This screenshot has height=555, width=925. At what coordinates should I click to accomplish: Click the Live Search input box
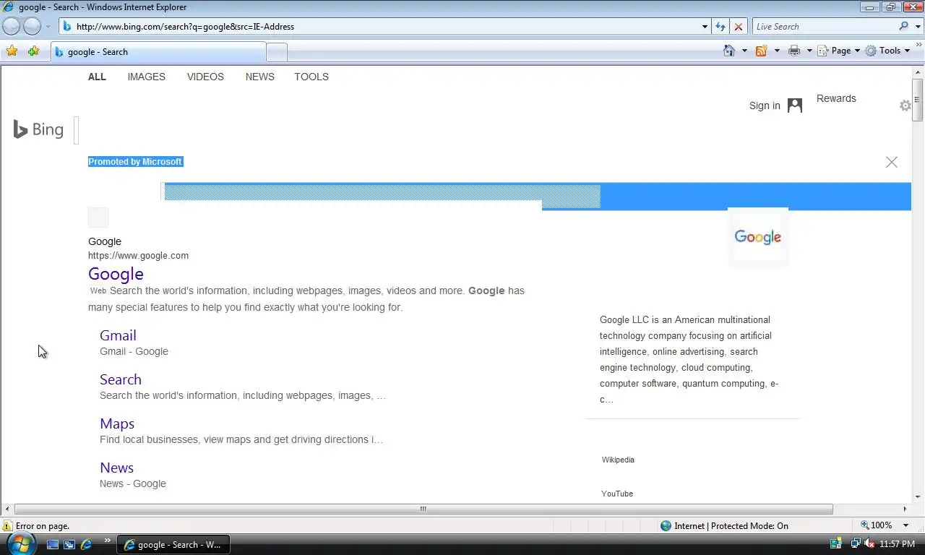coord(825,27)
